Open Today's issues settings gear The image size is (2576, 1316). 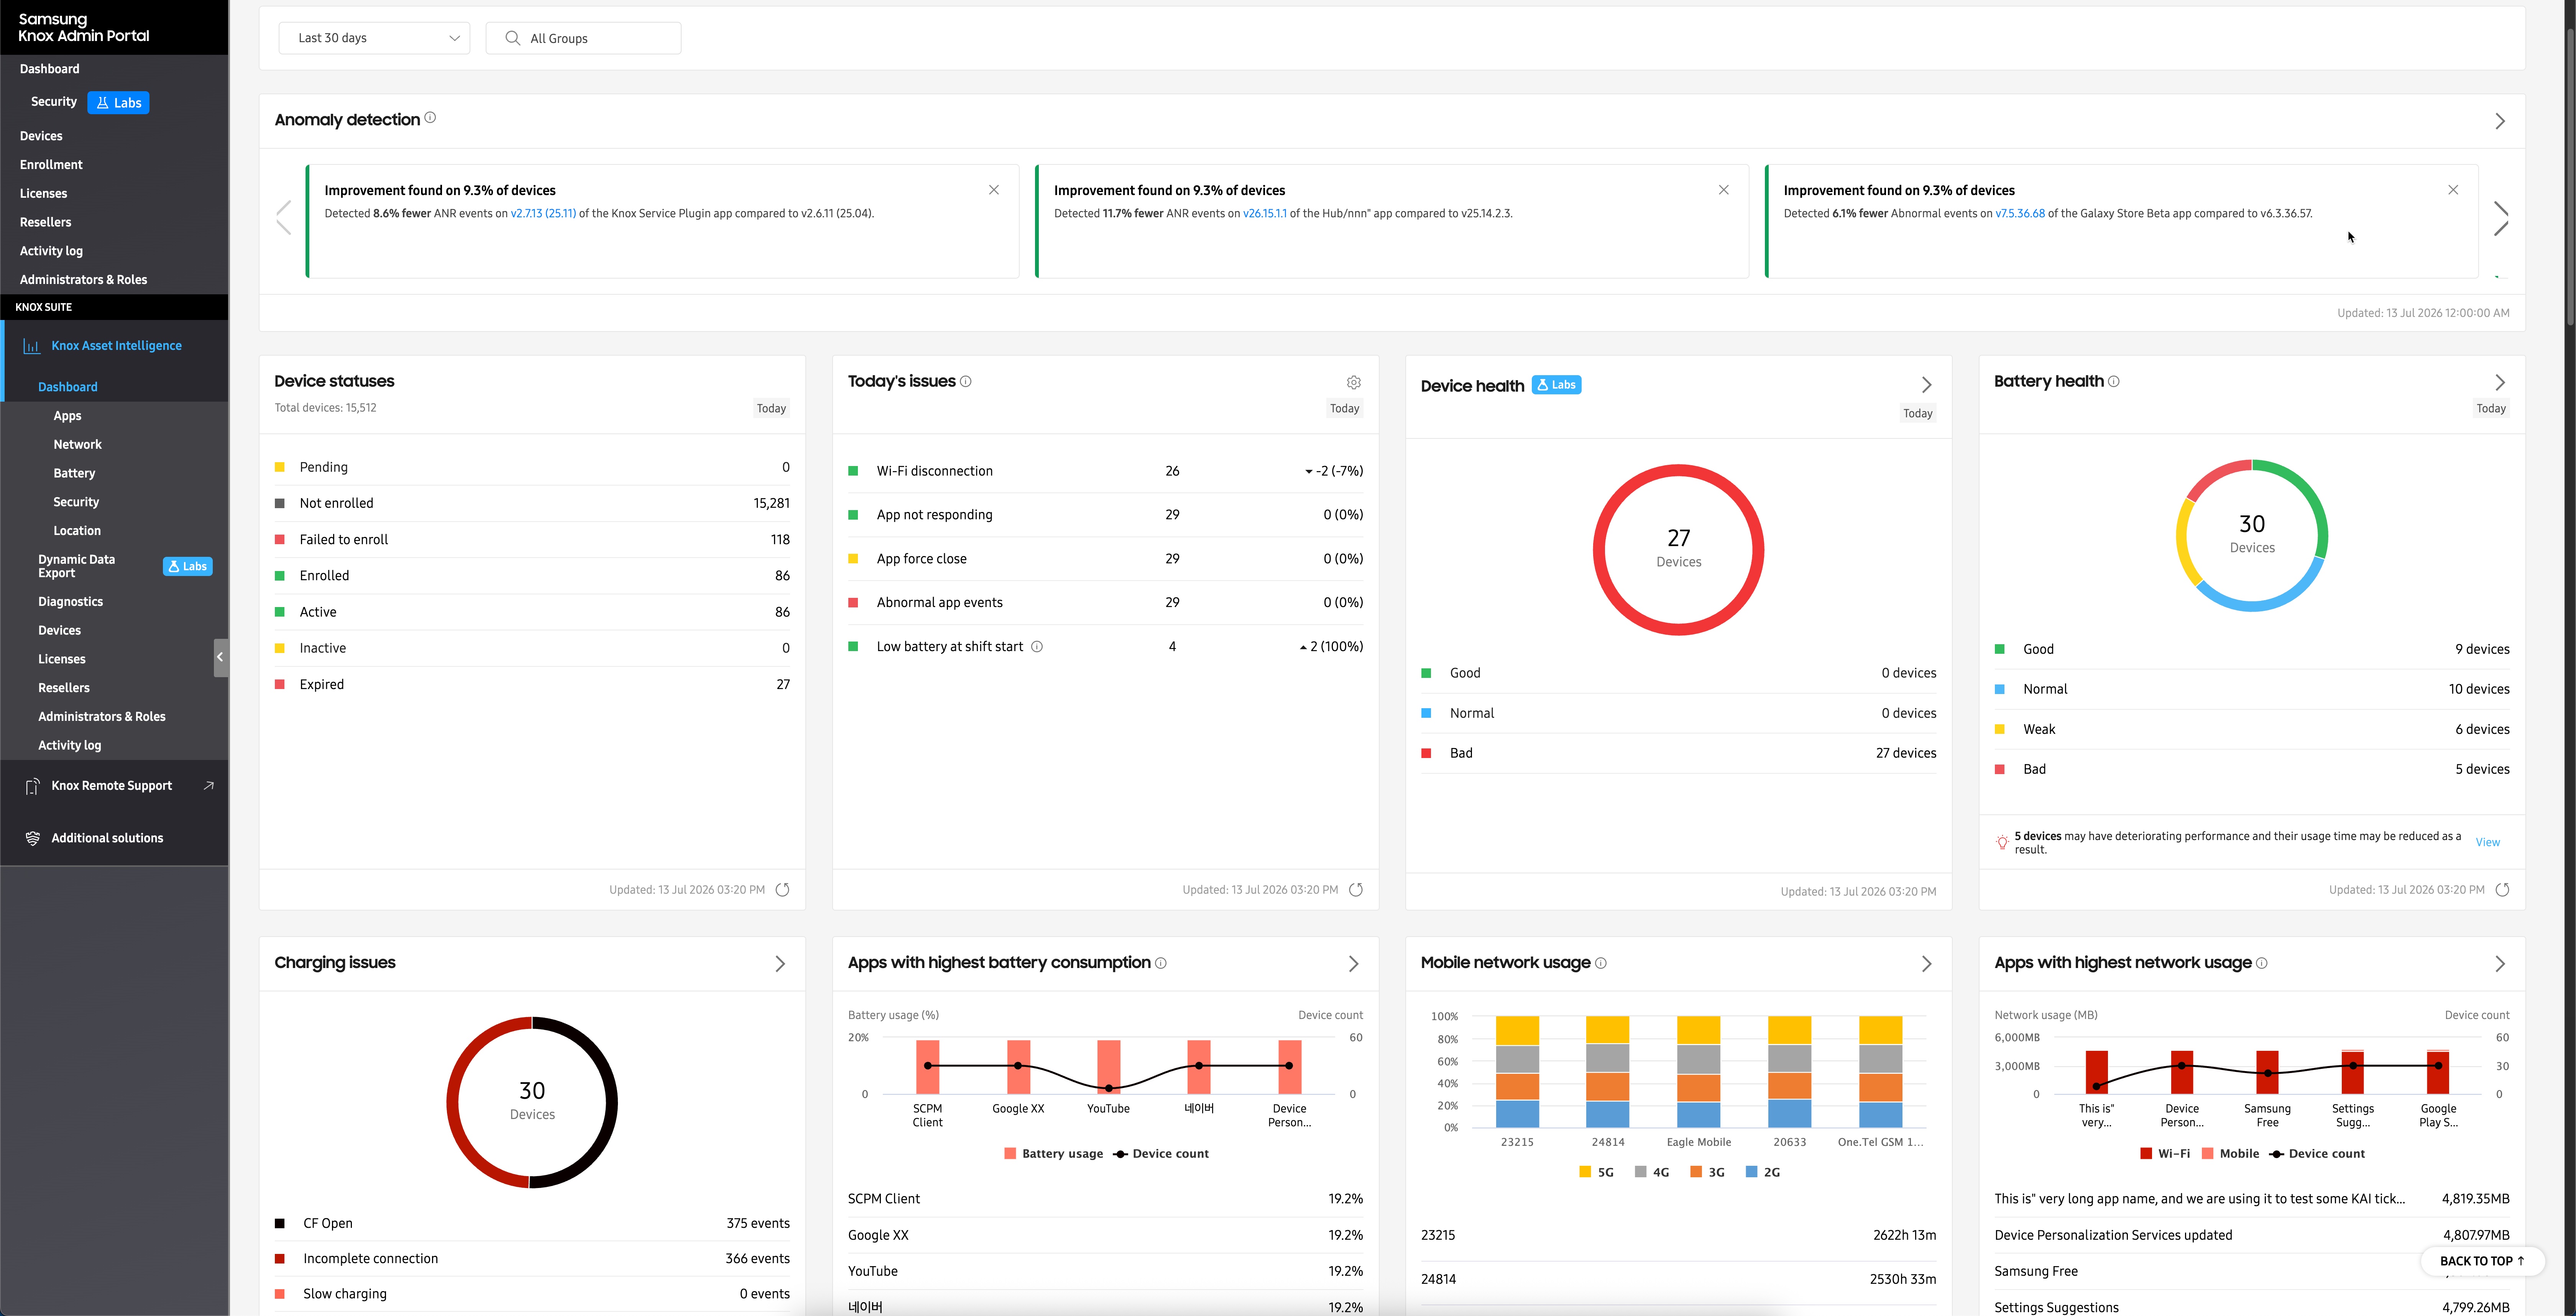pos(1353,383)
